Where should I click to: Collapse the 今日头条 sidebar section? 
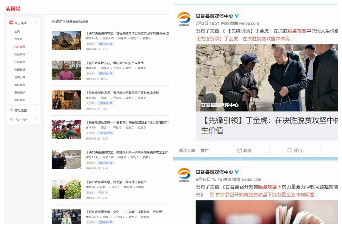click(35, 23)
